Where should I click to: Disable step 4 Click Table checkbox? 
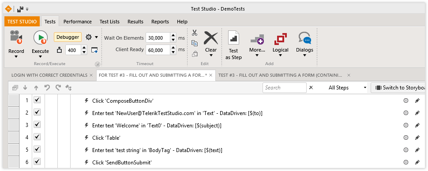[x=37, y=137]
